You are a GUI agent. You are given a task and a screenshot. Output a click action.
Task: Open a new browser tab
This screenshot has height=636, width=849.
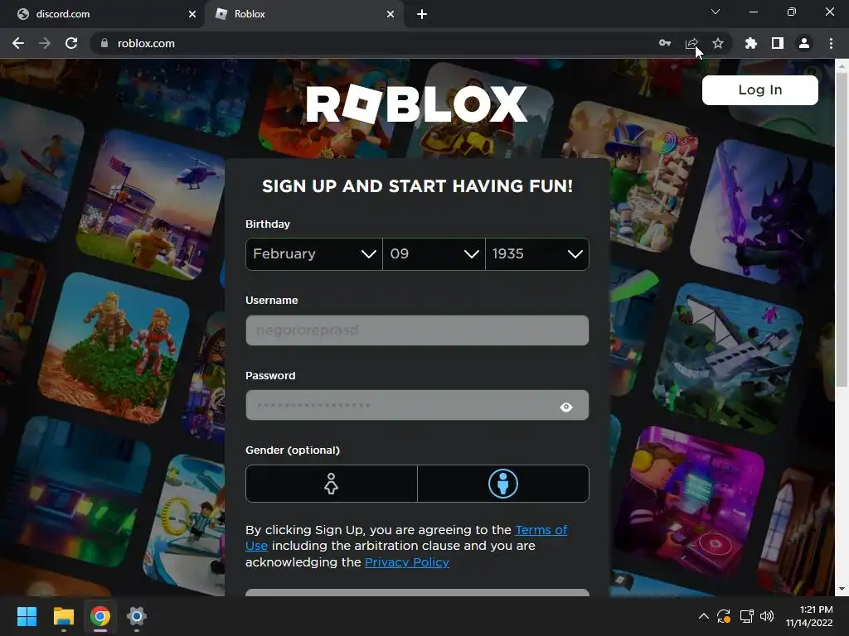[x=422, y=14]
